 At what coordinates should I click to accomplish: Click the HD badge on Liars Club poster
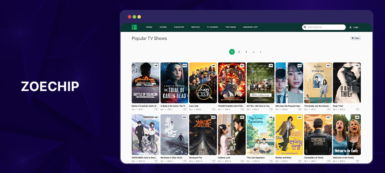tap(213, 66)
